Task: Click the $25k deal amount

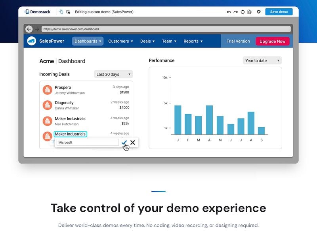Action: pos(125,124)
